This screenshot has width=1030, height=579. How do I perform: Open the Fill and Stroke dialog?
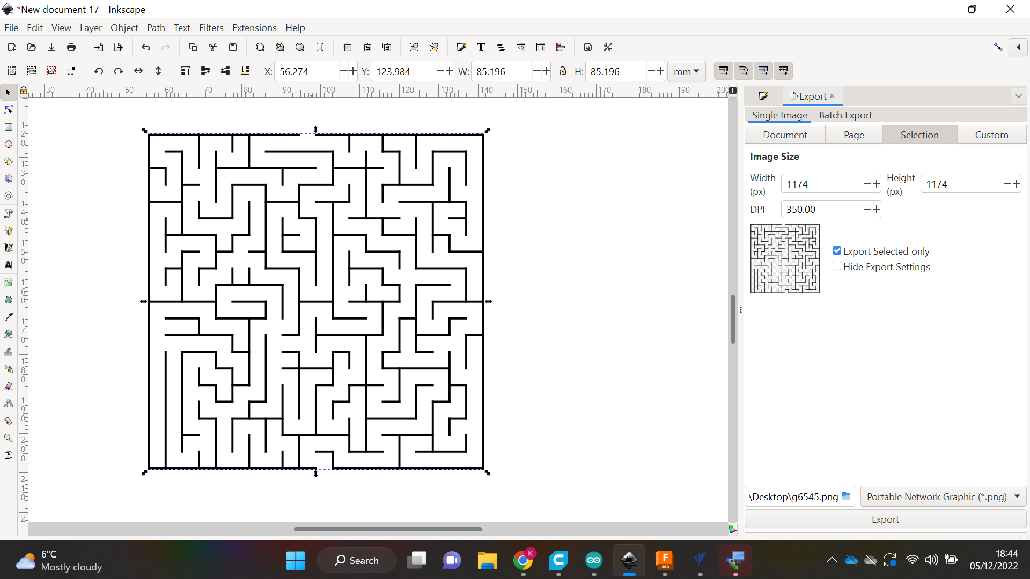point(461,47)
